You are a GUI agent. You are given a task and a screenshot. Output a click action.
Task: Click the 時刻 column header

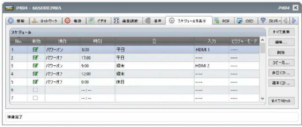[97, 41]
